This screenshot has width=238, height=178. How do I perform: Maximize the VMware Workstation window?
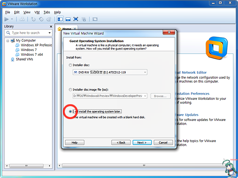click(x=221, y=3)
